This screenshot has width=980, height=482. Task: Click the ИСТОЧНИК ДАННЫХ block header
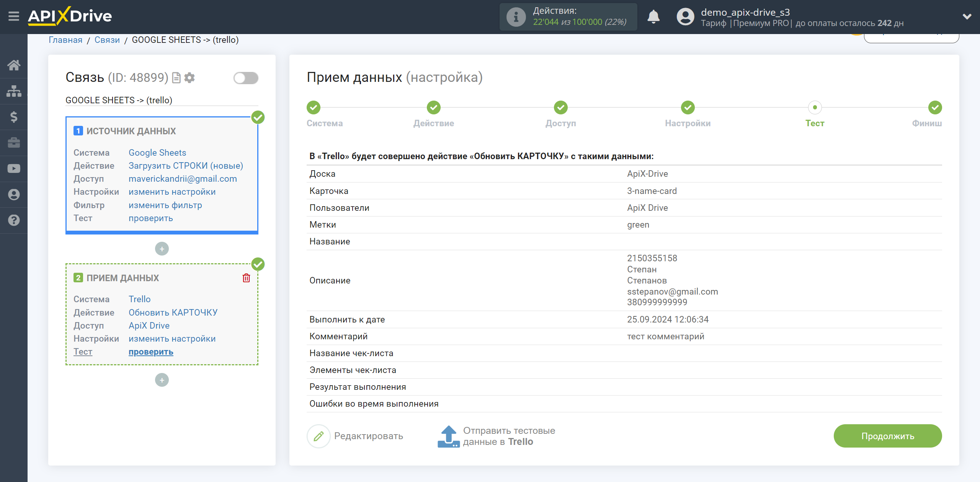pos(131,131)
